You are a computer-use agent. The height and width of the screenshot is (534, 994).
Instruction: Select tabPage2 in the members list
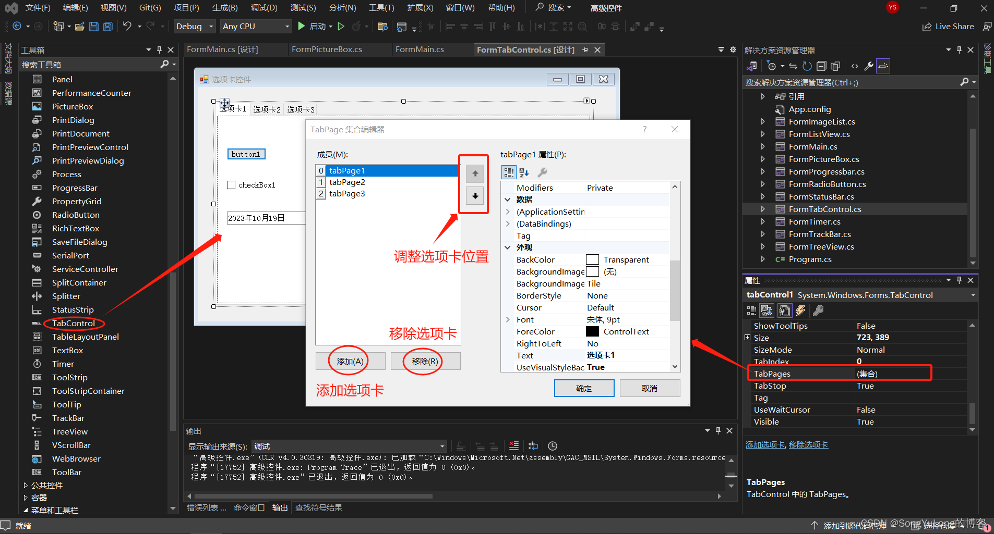pos(347,182)
